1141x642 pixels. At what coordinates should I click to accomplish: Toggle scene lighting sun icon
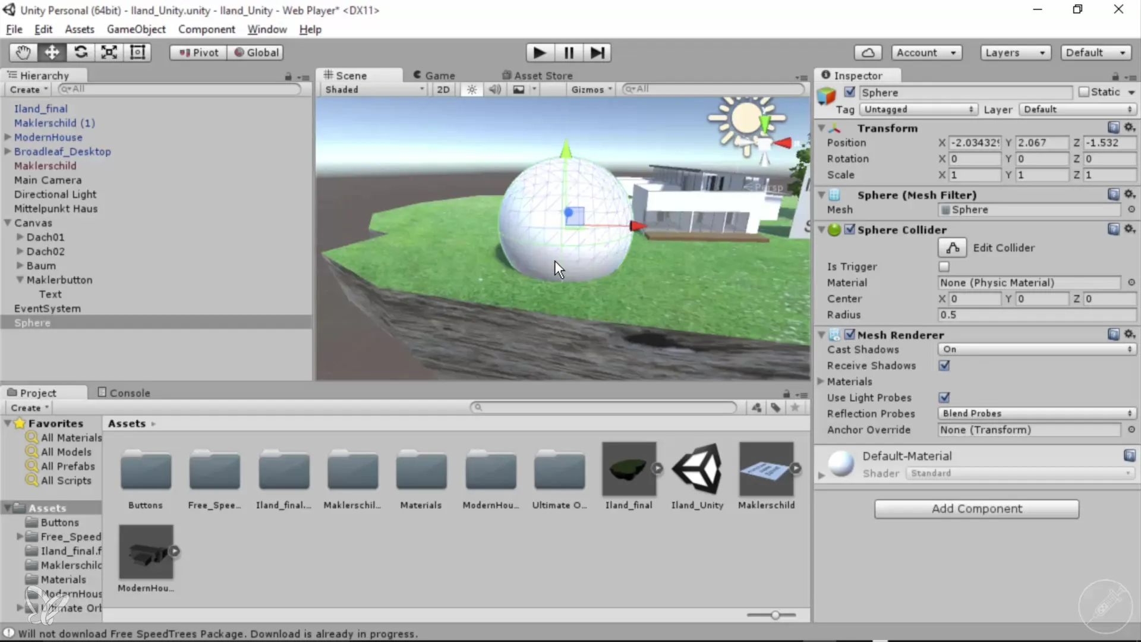[472, 89]
